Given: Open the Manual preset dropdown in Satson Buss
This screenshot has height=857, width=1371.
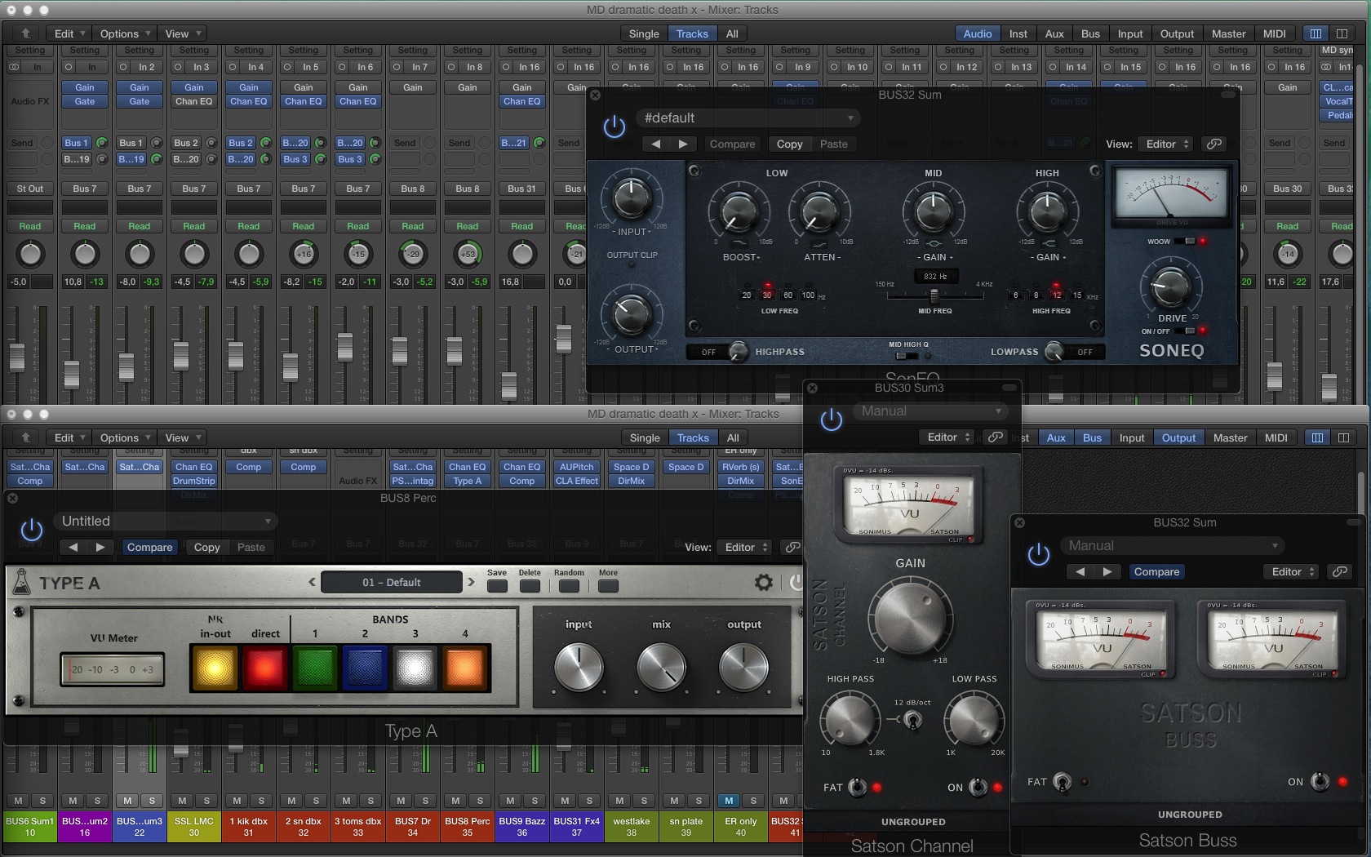Looking at the screenshot, I should tap(1171, 546).
